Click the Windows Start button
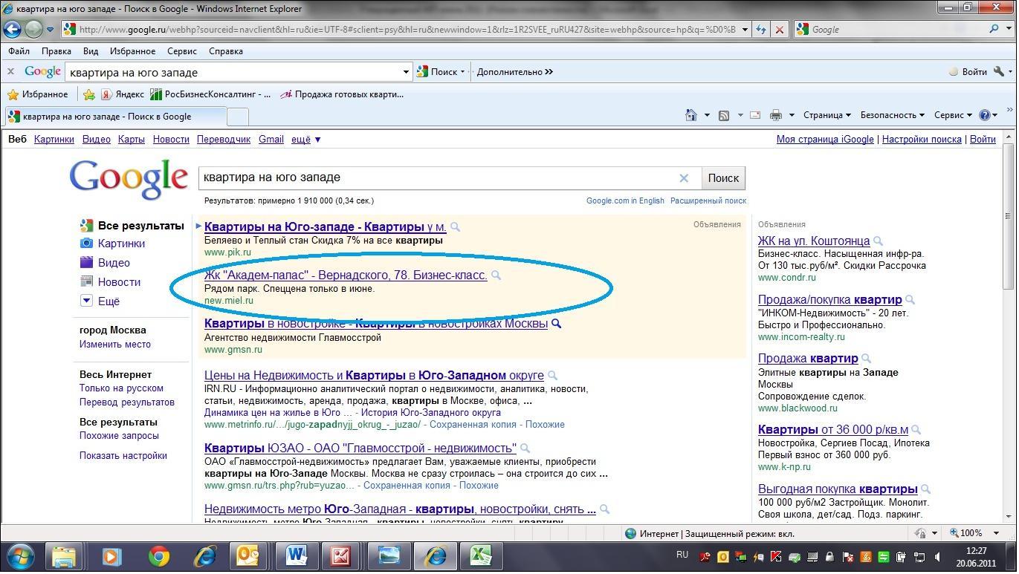1019x574 pixels. coord(19,556)
